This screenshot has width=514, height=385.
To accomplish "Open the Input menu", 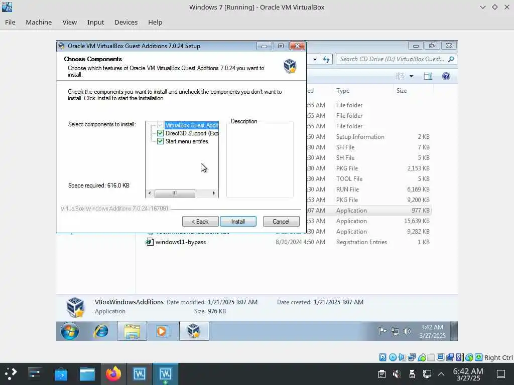I will [x=95, y=22].
